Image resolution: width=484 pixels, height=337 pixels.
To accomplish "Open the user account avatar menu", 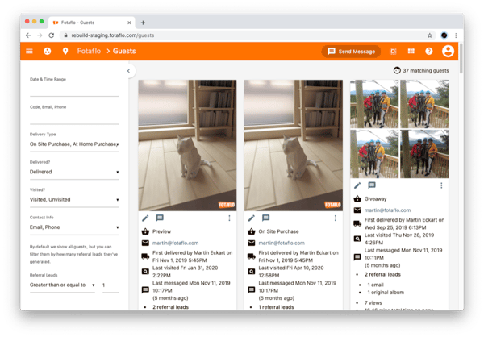I will [448, 52].
